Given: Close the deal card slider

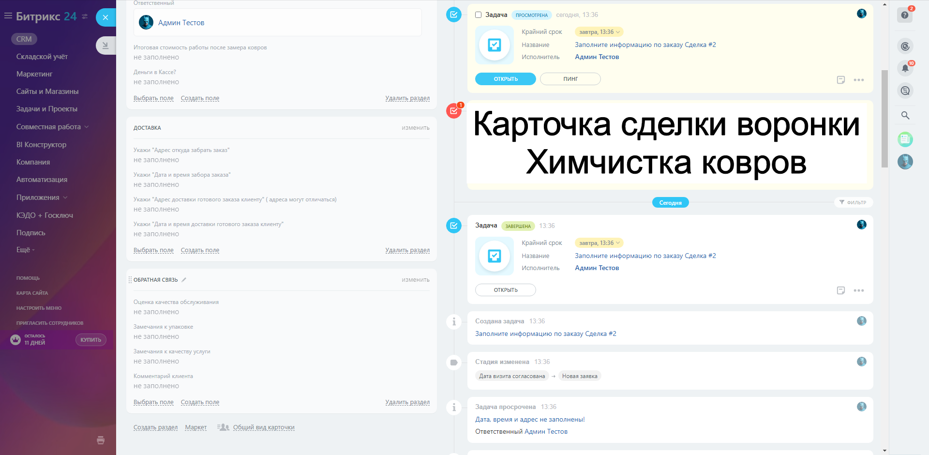Looking at the screenshot, I should click(x=105, y=17).
